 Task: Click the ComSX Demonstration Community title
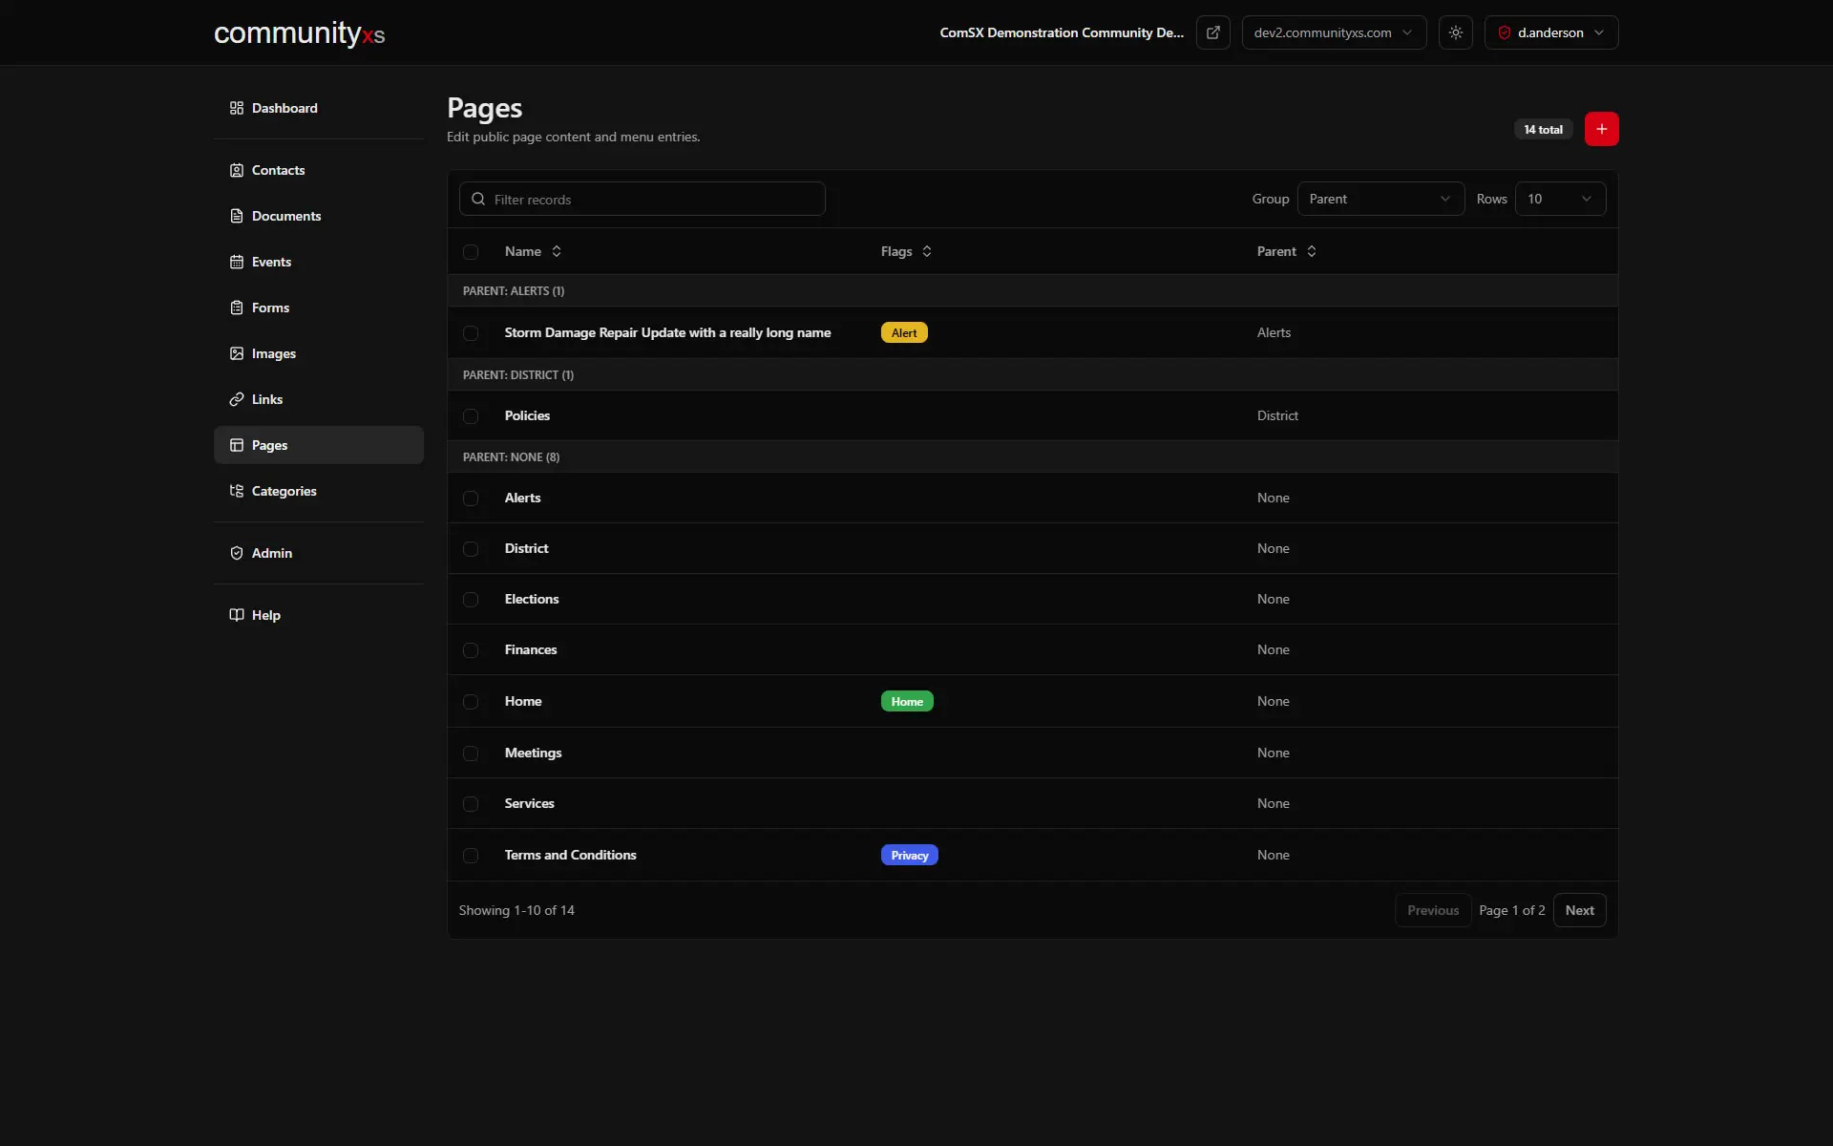(1062, 32)
